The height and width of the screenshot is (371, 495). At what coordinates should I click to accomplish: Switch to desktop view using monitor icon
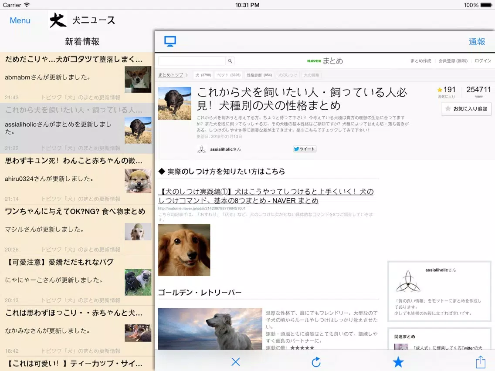(x=170, y=41)
